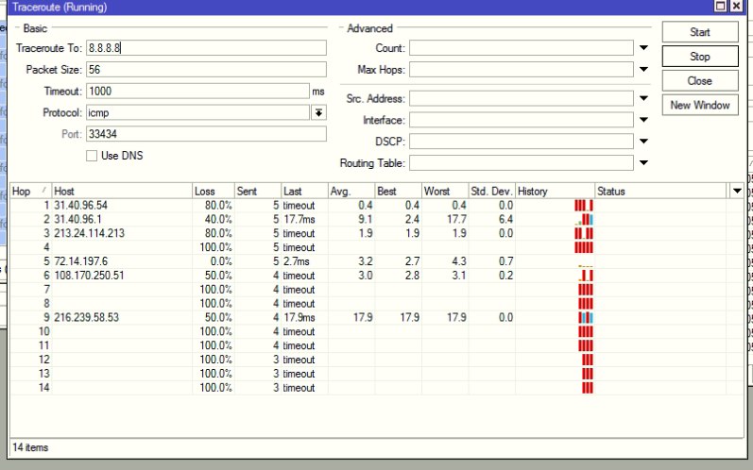Sort by the Worst column header

tap(445, 191)
